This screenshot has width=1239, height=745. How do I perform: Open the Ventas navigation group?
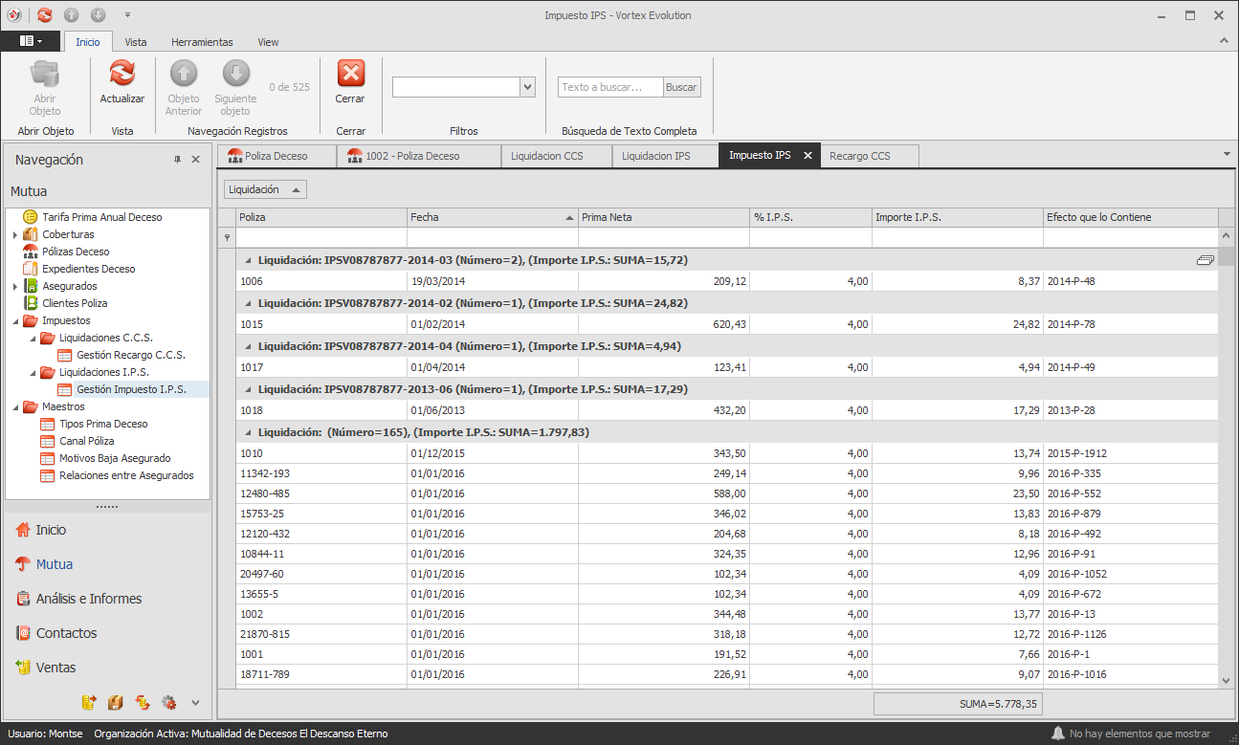coord(108,668)
